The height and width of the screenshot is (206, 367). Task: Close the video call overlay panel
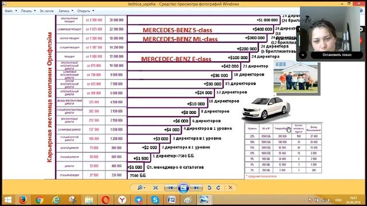pos(361,29)
